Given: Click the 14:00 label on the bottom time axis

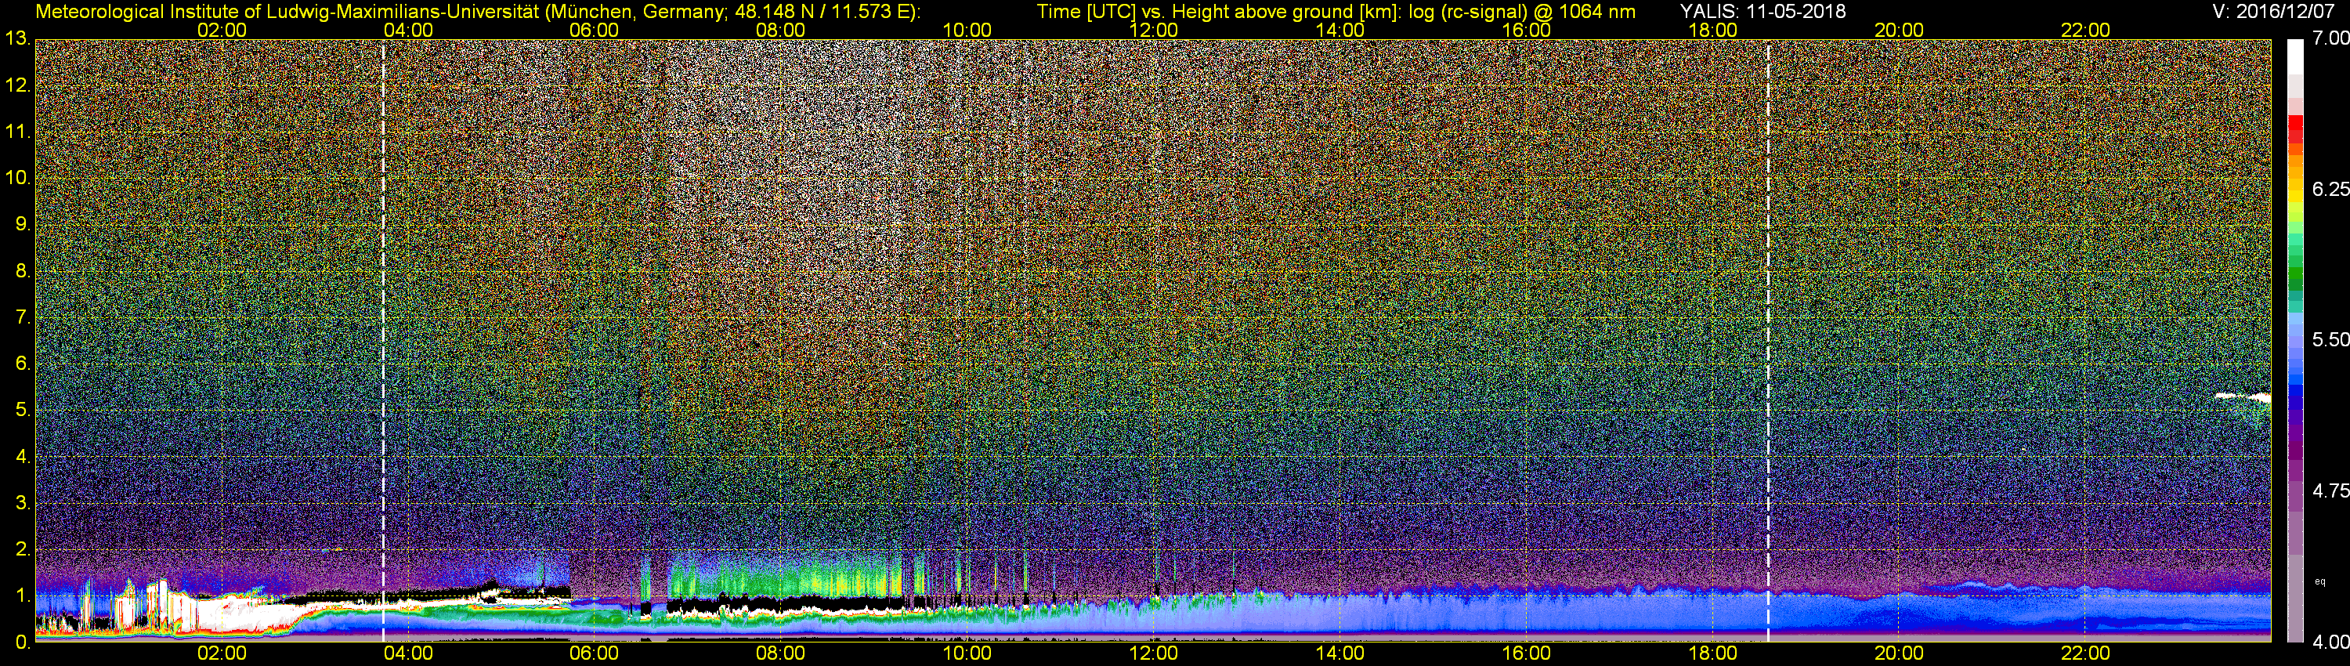Looking at the screenshot, I should 1340,653.
